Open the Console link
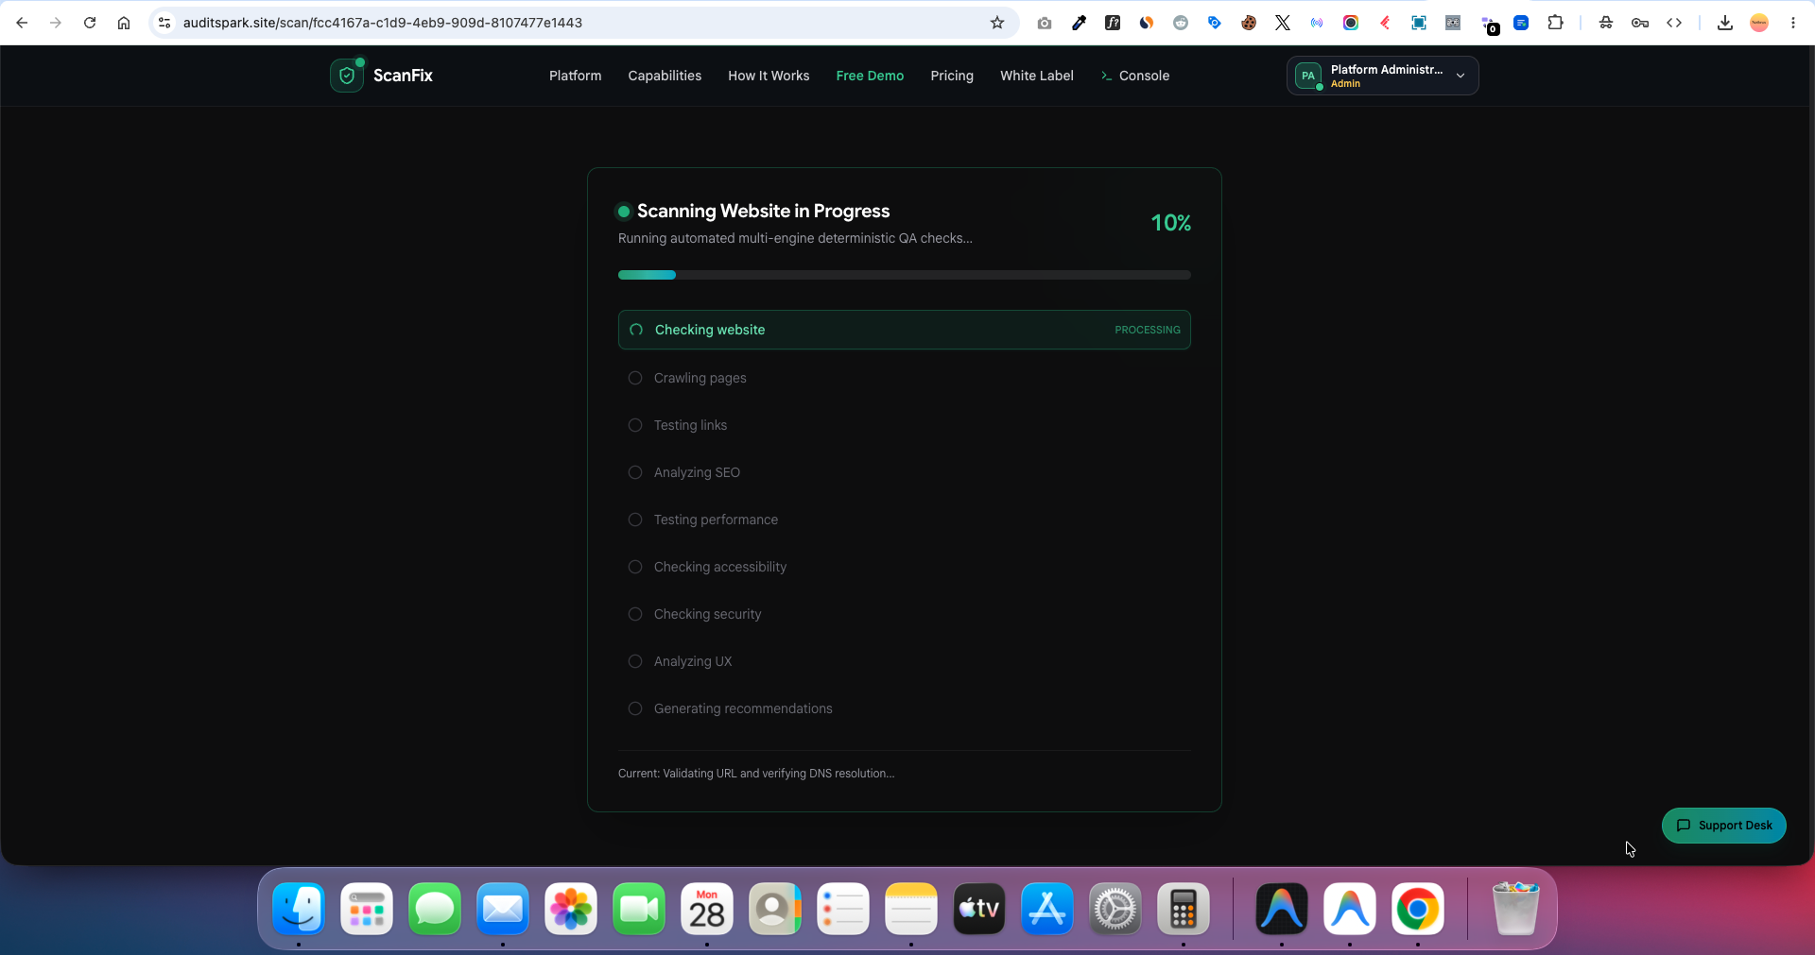1815x955 pixels. [1135, 76]
